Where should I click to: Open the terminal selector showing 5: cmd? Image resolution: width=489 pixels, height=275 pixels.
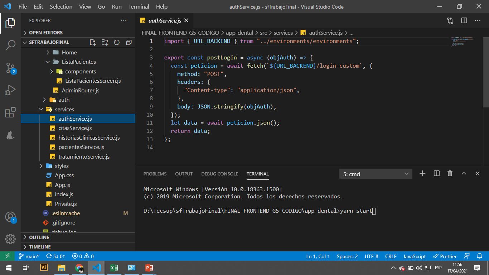376,173
